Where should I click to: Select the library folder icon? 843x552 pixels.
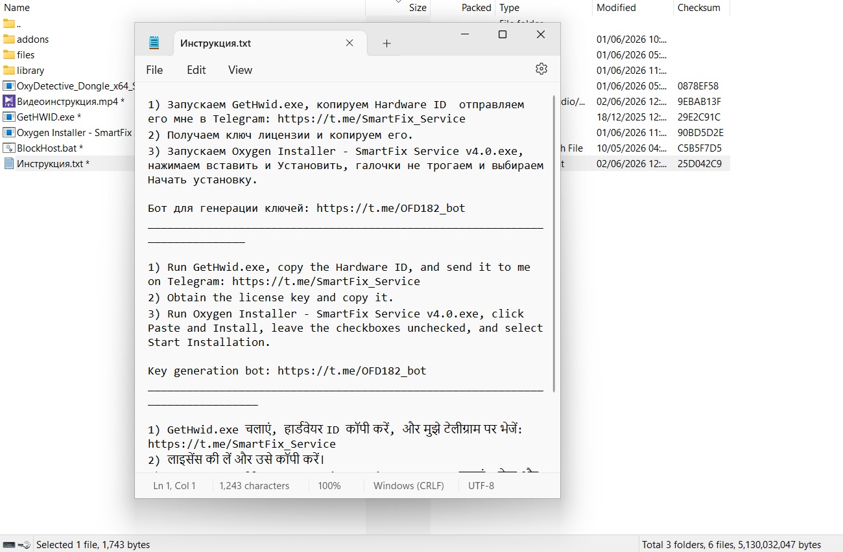click(8, 71)
